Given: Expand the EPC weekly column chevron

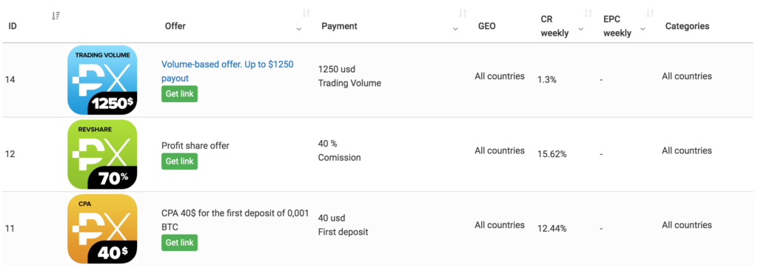Looking at the screenshot, I should (x=643, y=29).
